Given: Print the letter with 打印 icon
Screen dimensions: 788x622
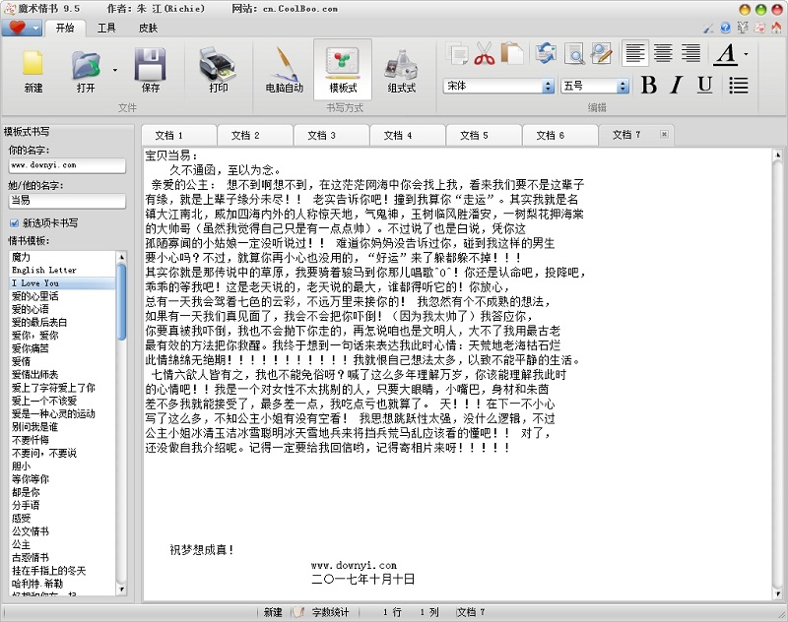Looking at the screenshot, I should click(218, 69).
